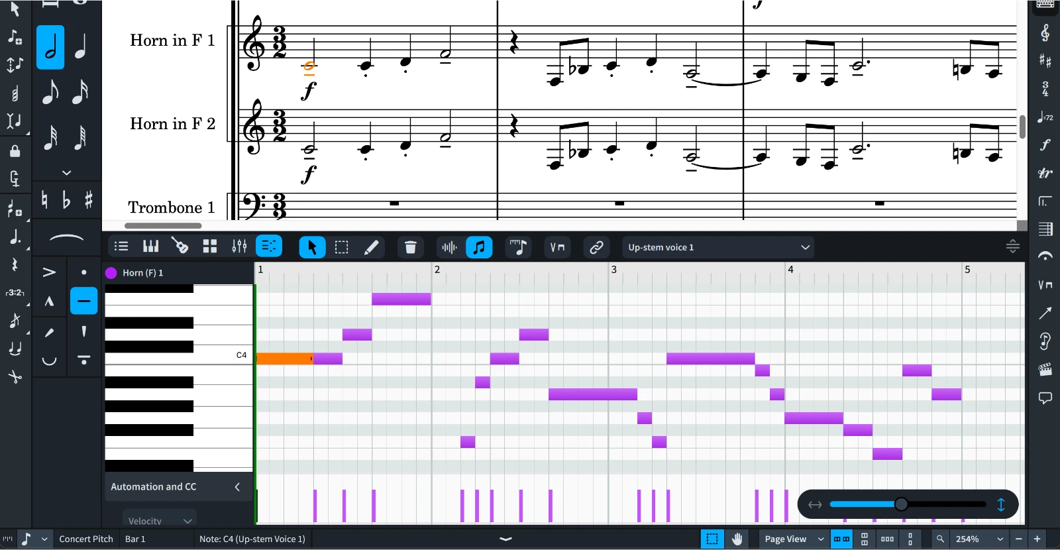Image resolution: width=1060 pixels, height=550 pixels.
Task: Open the Key Signatures panel
Action: (x=1045, y=60)
